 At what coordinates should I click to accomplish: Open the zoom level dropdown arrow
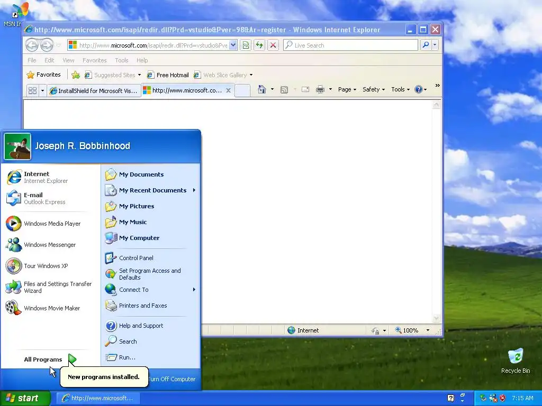pos(428,330)
